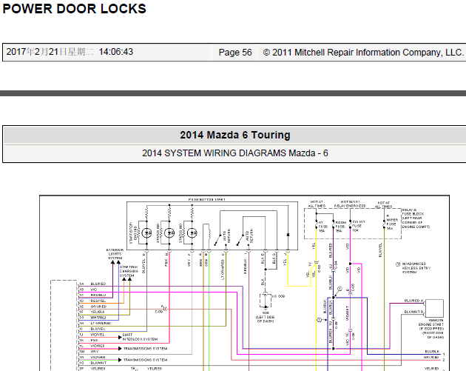Select pin 1F YEL/BLK wire label
Image resolution: width=466 pixels, height=371 pixels.
click(x=98, y=312)
